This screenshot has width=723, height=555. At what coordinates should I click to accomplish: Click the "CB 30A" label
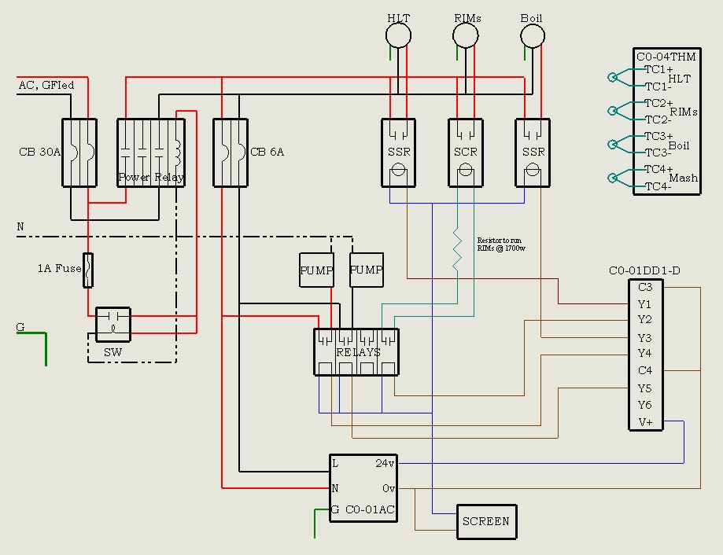pyautogui.click(x=39, y=152)
